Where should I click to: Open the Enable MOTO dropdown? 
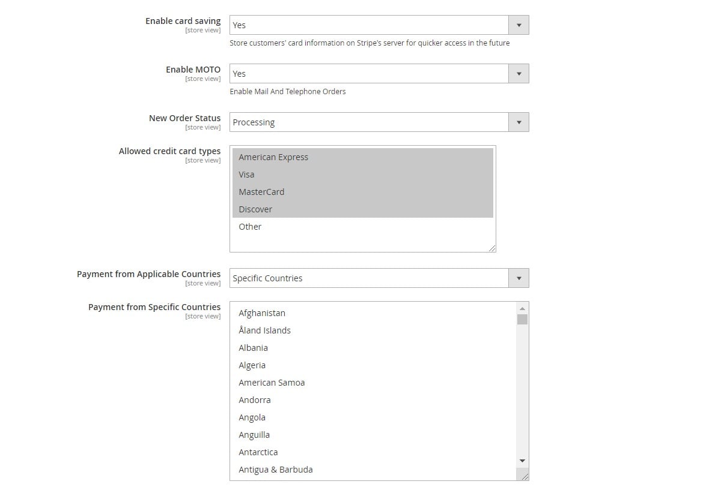click(379, 74)
